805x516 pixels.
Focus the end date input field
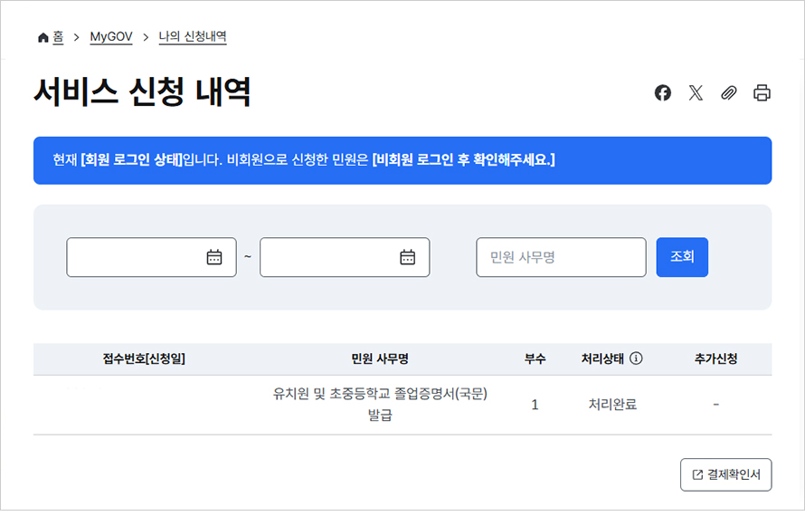coord(345,257)
